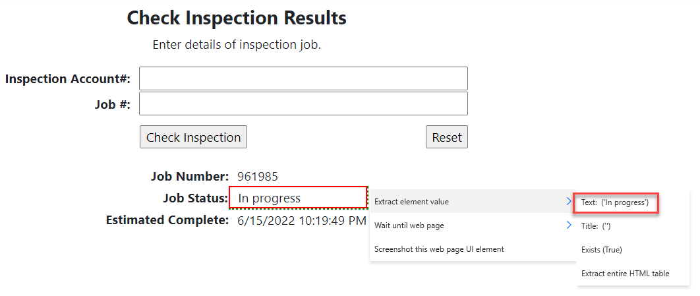This screenshot has height=296, width=700.
Task: Click the 'Enter details of inspection job.' text
Action: 237,45
